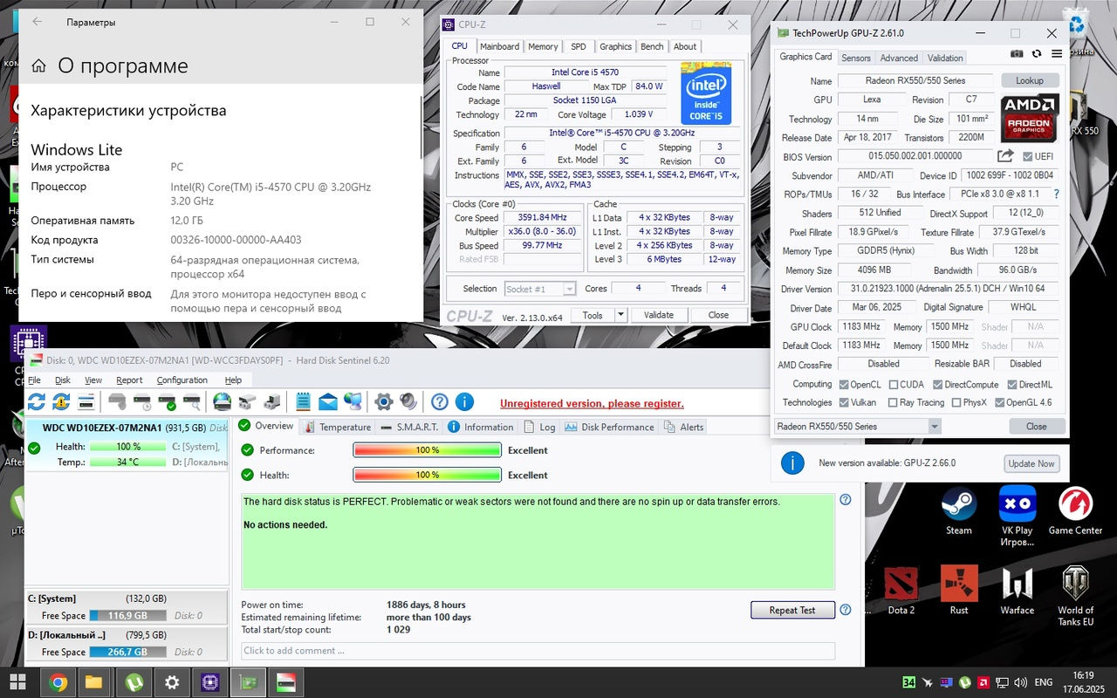1117x698 pixels.
Task: Click the Lookup button in GPU-Z
Action: click(1029, 80)
